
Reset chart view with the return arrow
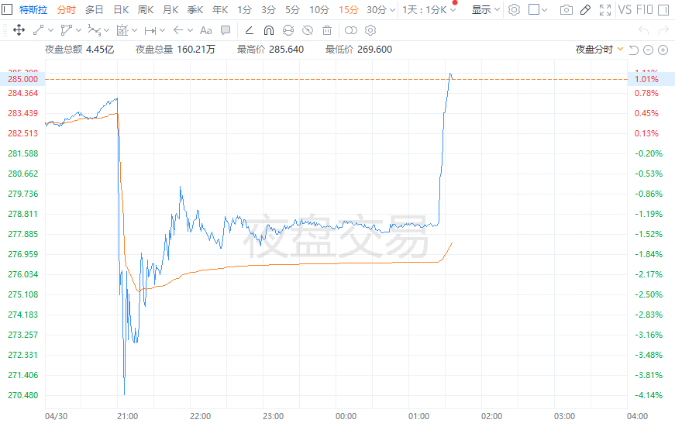pyautogui.click(x=633, y=50)
